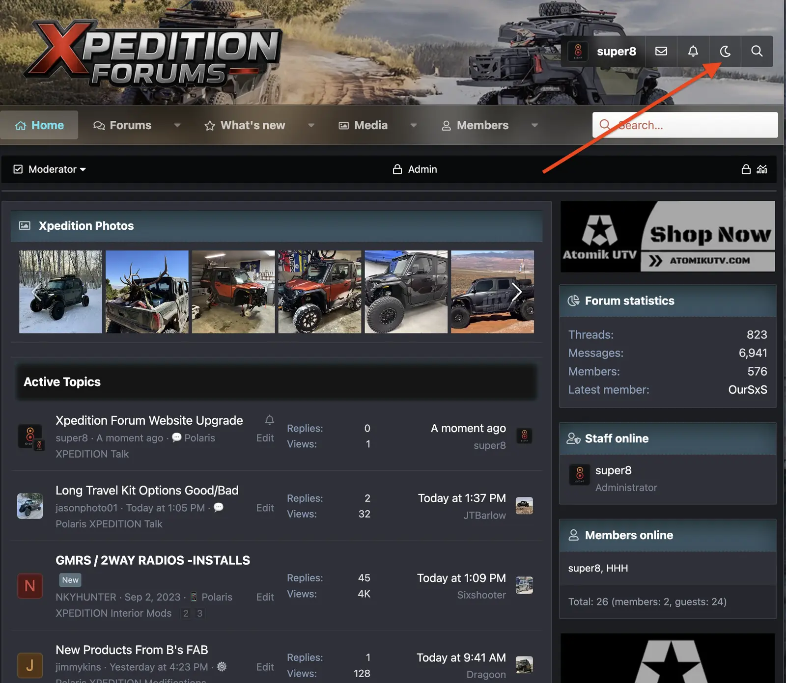Open the orange UTV with flags photo
Image resolution: width=786 pixels, height=683 pixels.
click(320, 292)
